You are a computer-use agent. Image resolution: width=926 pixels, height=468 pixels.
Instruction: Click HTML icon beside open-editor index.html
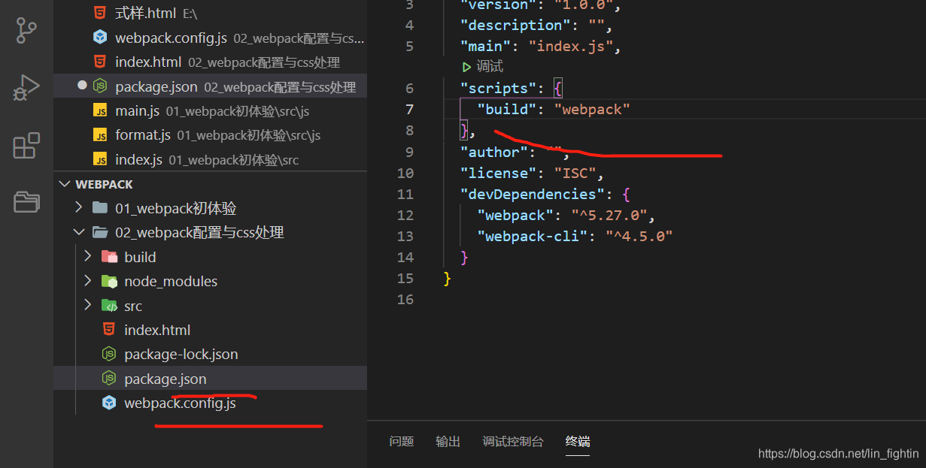100,62
